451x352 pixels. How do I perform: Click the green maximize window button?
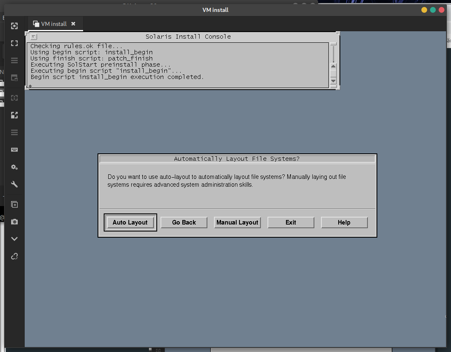tap(432, 10)
